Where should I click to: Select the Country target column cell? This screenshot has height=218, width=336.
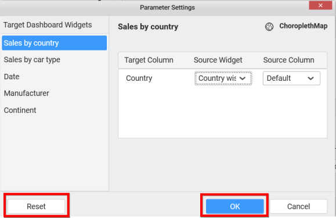pyautogui.click(x=139, y=78)
